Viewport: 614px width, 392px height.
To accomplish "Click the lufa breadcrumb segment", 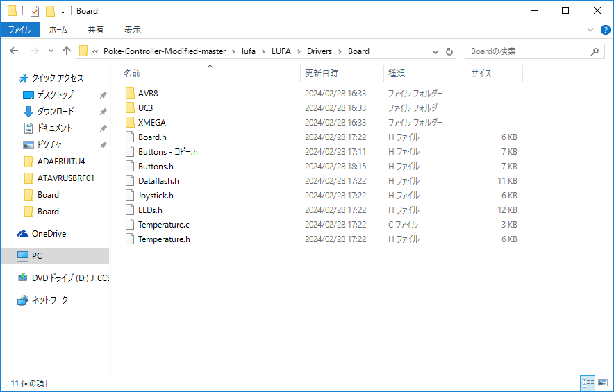I will coord(248,51).
